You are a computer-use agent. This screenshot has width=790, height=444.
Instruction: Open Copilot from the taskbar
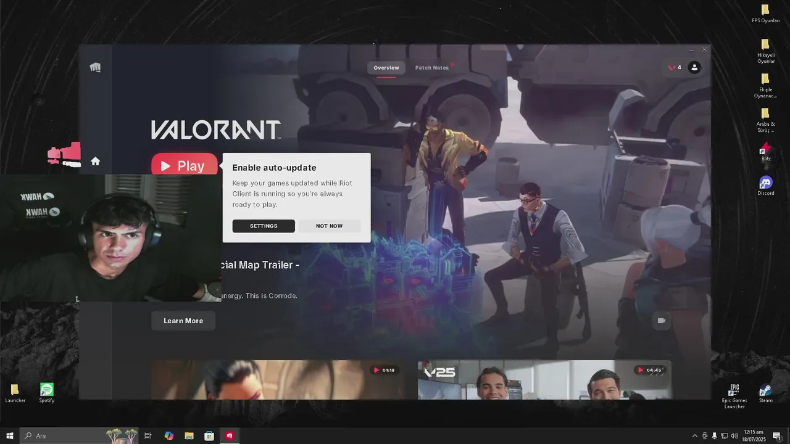169,436
